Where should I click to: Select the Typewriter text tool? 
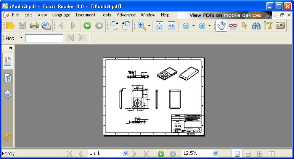(x=268, y=26)
